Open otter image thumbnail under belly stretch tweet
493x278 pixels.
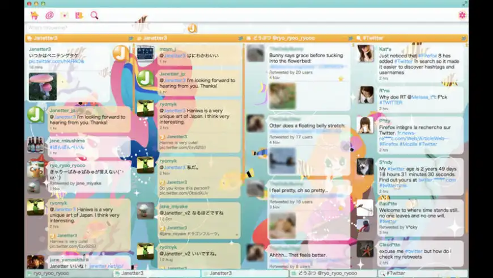(x=282, y=161)
